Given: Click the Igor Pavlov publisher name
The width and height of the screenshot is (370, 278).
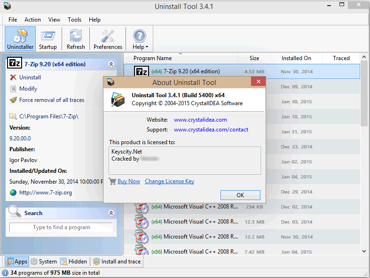Looking at the screenshot, I should (x=24, y=160).
